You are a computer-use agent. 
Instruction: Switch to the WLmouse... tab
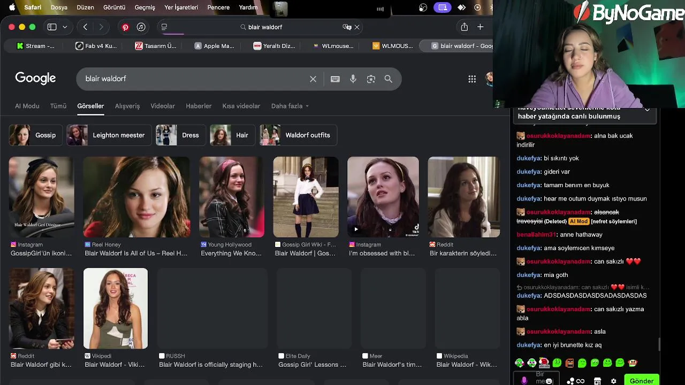[x=333, y=46]
